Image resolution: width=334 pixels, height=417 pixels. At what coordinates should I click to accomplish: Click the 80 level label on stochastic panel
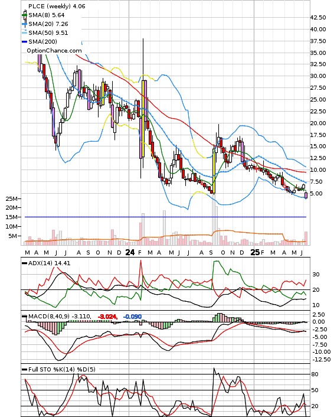click(x=315, y=374)
